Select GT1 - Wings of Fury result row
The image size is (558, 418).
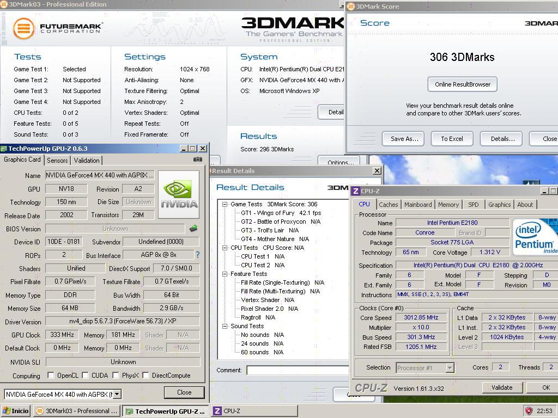[281, 213]
